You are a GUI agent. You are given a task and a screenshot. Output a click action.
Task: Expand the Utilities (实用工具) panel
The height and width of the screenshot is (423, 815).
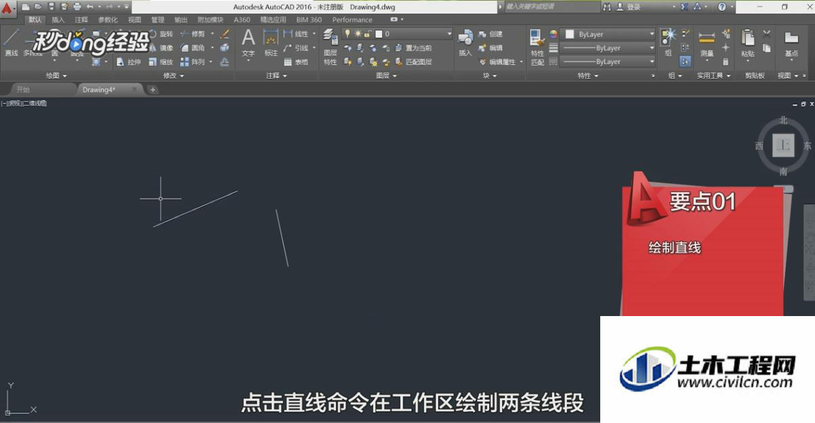click(x=714, y=75)
